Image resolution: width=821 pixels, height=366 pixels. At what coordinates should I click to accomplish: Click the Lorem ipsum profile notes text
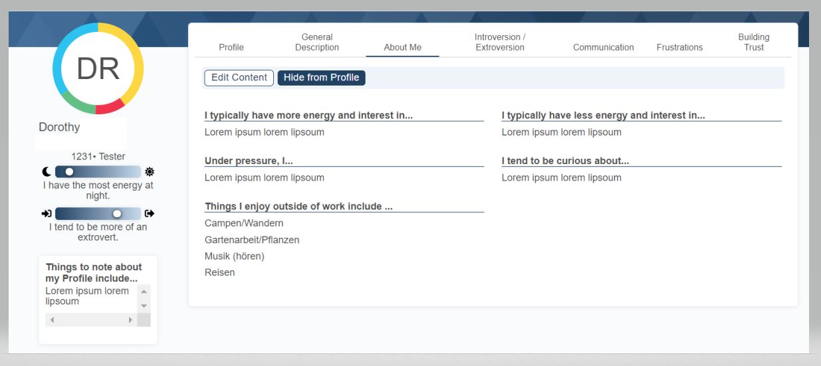(x=87, y=296)
